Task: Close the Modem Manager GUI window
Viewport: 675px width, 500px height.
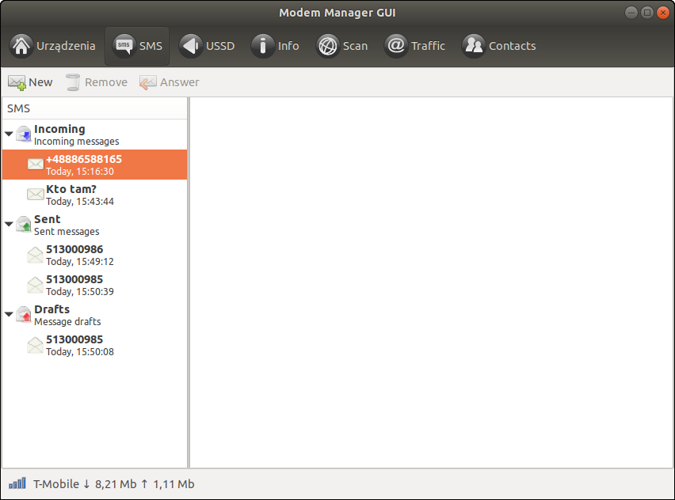Action: coord(663,13)
